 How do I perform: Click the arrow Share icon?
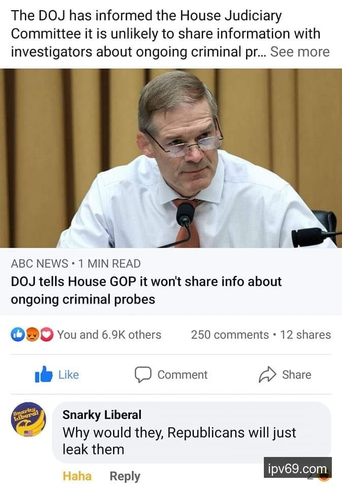(x=267, y=375)
